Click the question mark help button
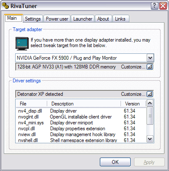 [x=154, y=6]
